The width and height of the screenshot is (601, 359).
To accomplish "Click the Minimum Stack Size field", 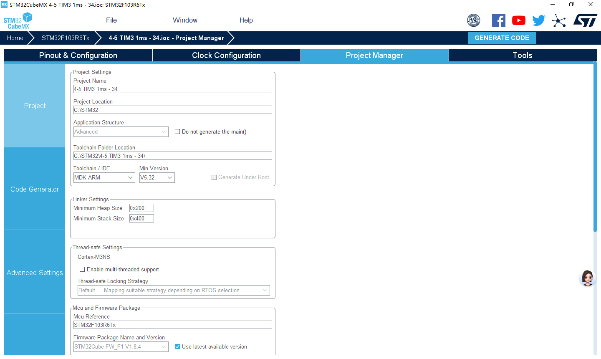I will click(141, 218).
